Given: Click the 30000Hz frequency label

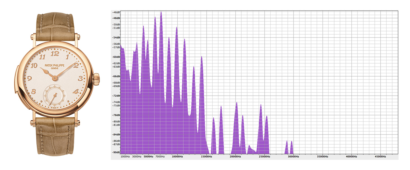Looking at the screenshot, I should coord(293,156).
